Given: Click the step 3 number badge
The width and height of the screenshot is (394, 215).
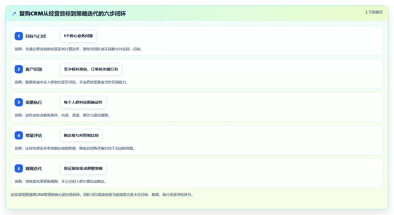Looking at the screenshot, I should 19,102.
